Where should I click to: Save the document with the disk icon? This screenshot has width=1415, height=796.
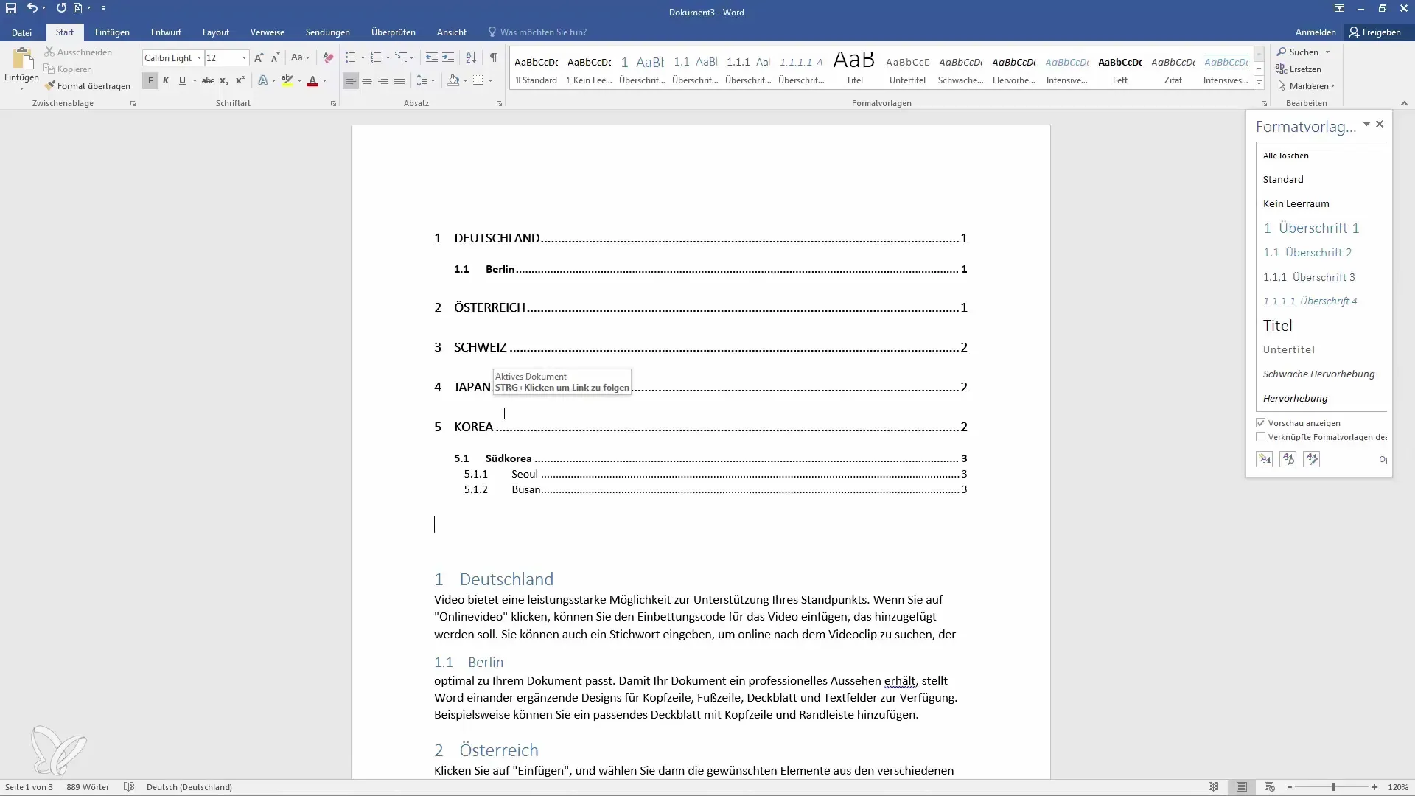[11, 8]
